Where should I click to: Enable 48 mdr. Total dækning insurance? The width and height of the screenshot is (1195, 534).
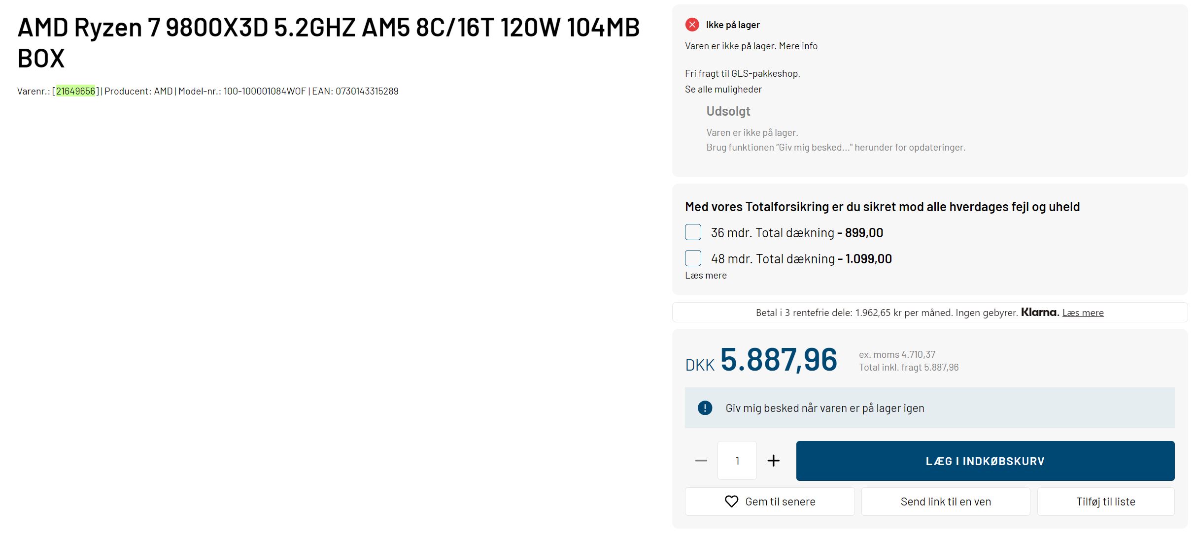(693, 258)
